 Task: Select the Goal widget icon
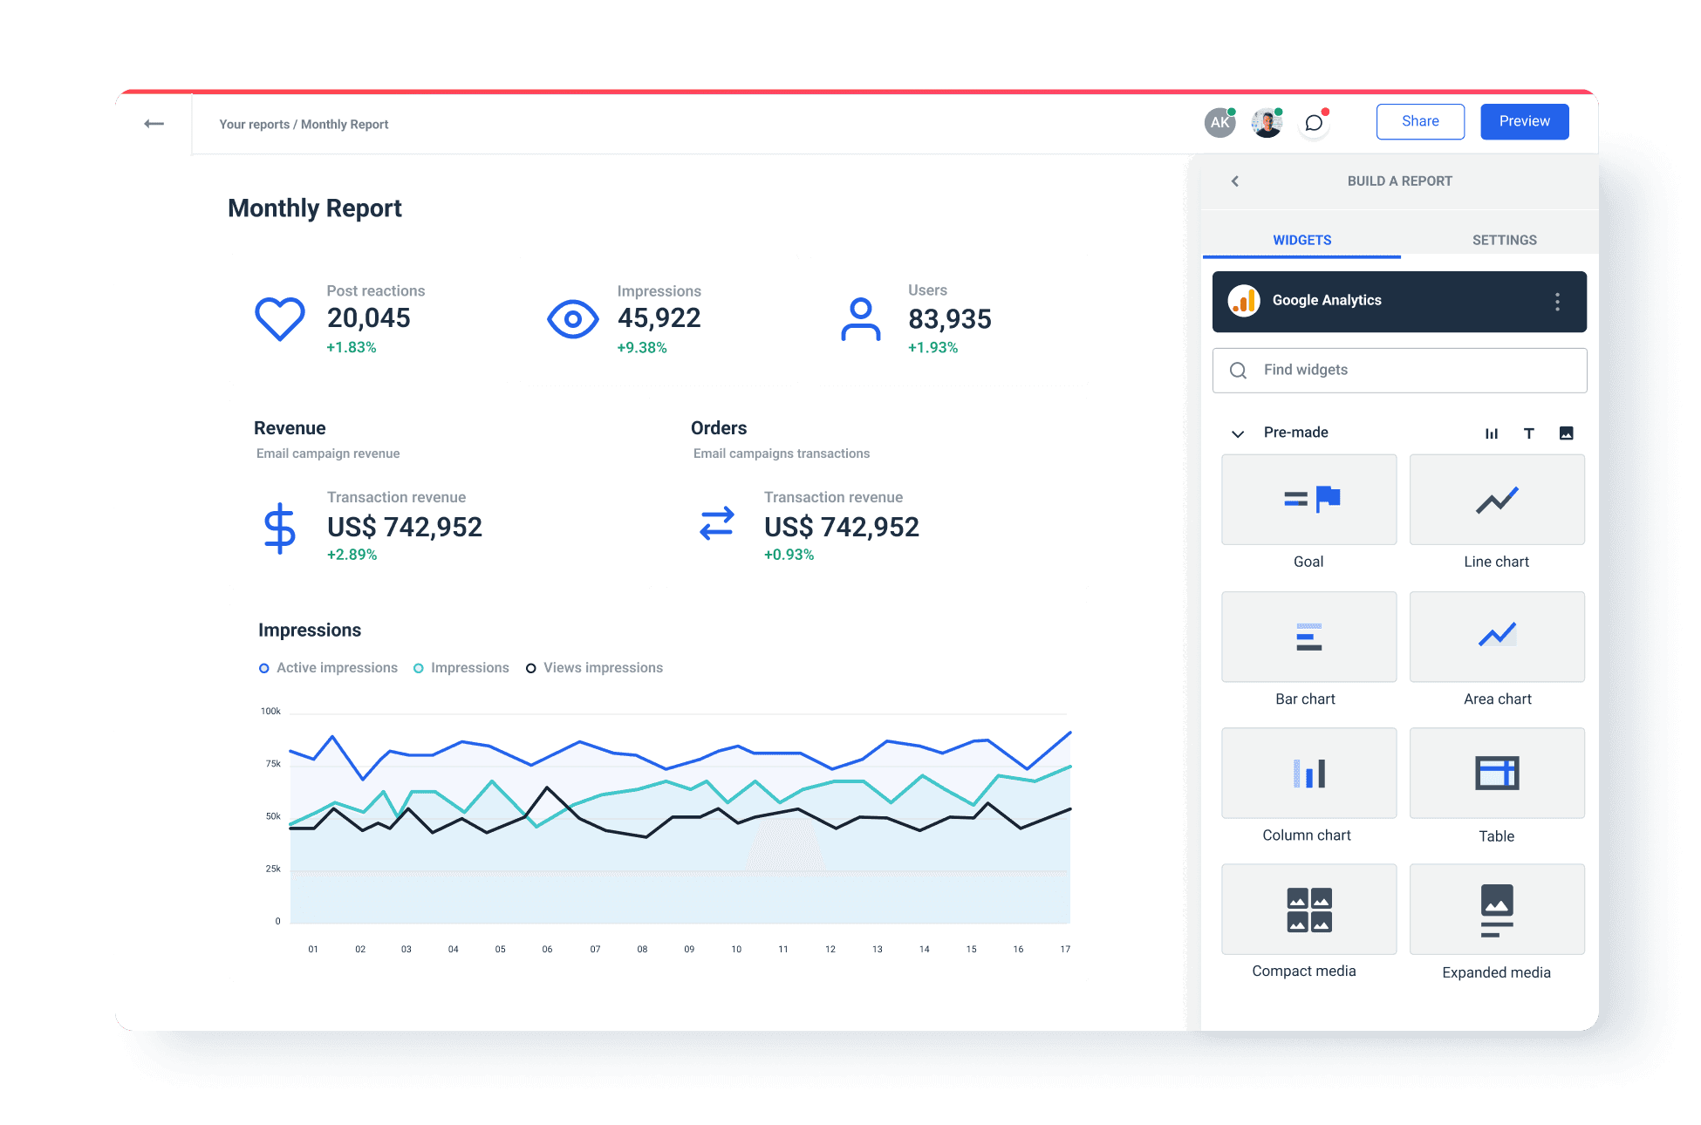pos(1308,499)
